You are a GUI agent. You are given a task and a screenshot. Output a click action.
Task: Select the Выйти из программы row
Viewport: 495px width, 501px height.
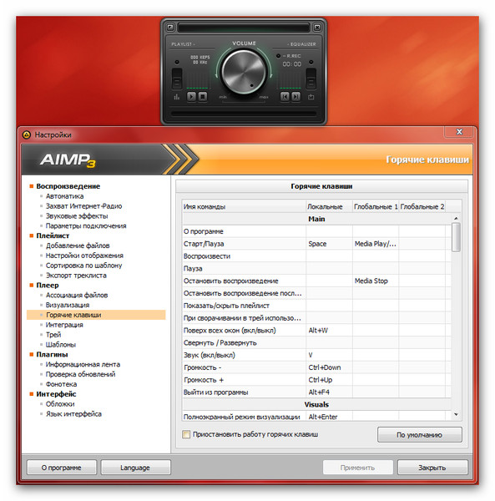coord(316,392)
